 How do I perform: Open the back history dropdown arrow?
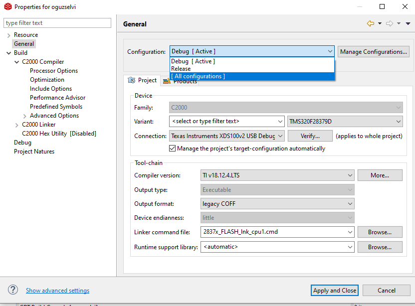click(380, 23)
